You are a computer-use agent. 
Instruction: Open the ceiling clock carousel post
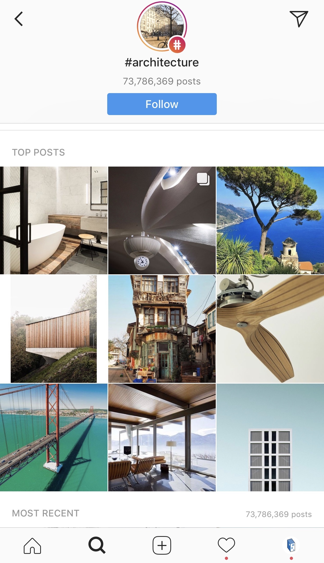pos(162,220)
